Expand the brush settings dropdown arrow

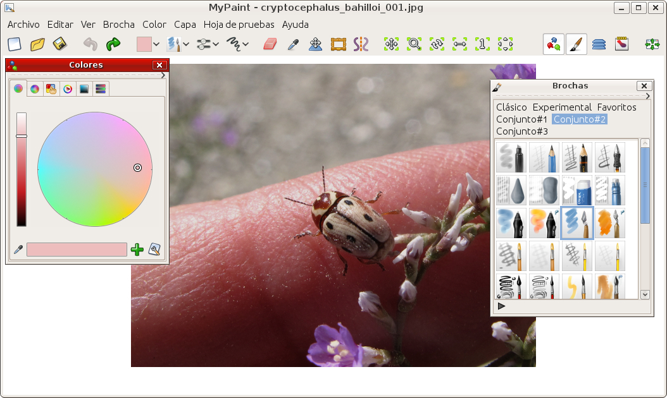pyautogui.click(x=216, y=44)
